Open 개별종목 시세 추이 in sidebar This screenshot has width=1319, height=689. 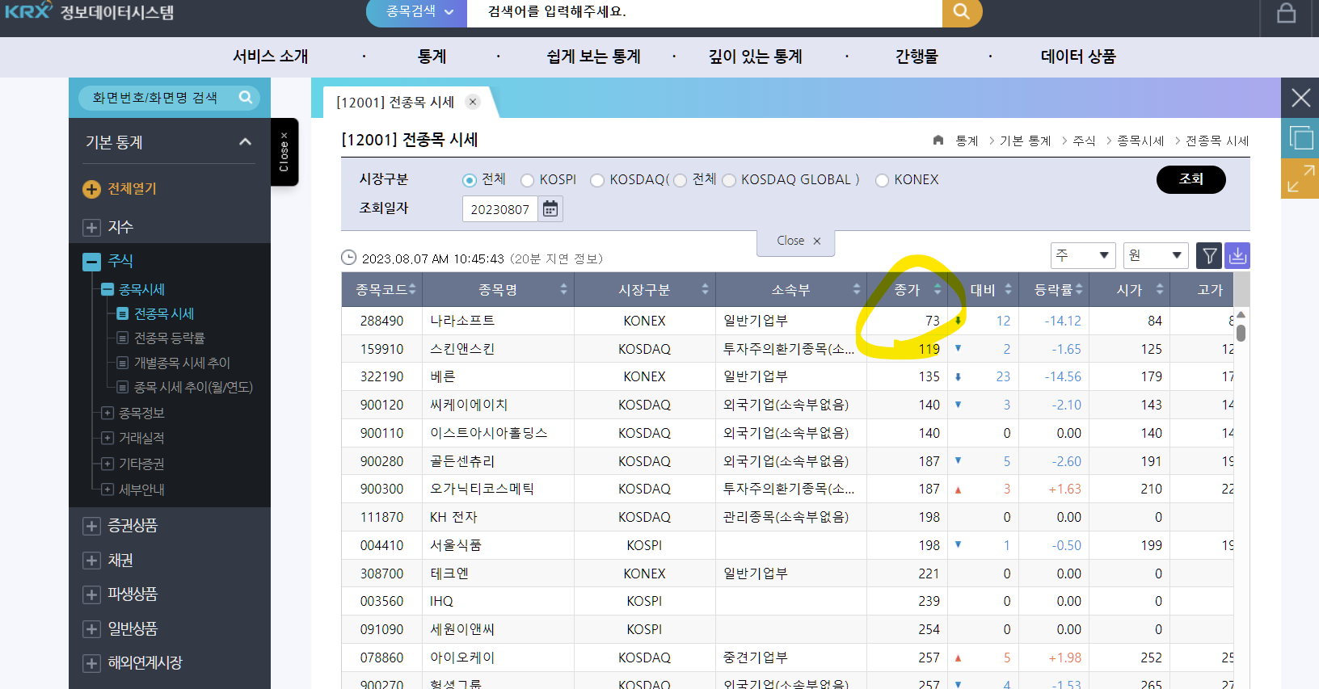coord(182,363)
